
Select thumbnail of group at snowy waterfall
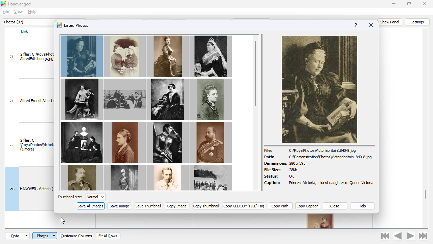tap(210, 178)
